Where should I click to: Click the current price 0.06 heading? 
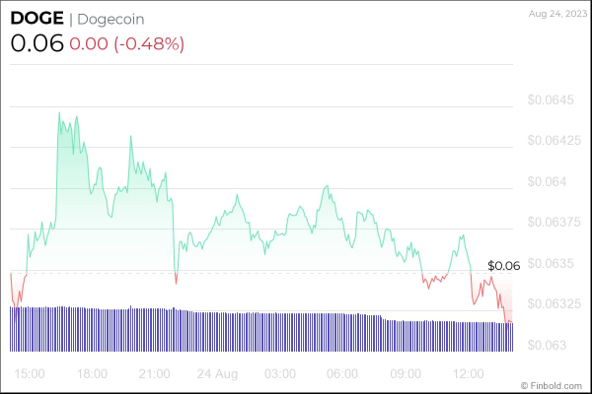point(37,44)
